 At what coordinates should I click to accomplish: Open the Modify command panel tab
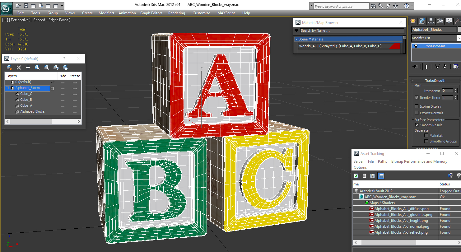[422, 21]
